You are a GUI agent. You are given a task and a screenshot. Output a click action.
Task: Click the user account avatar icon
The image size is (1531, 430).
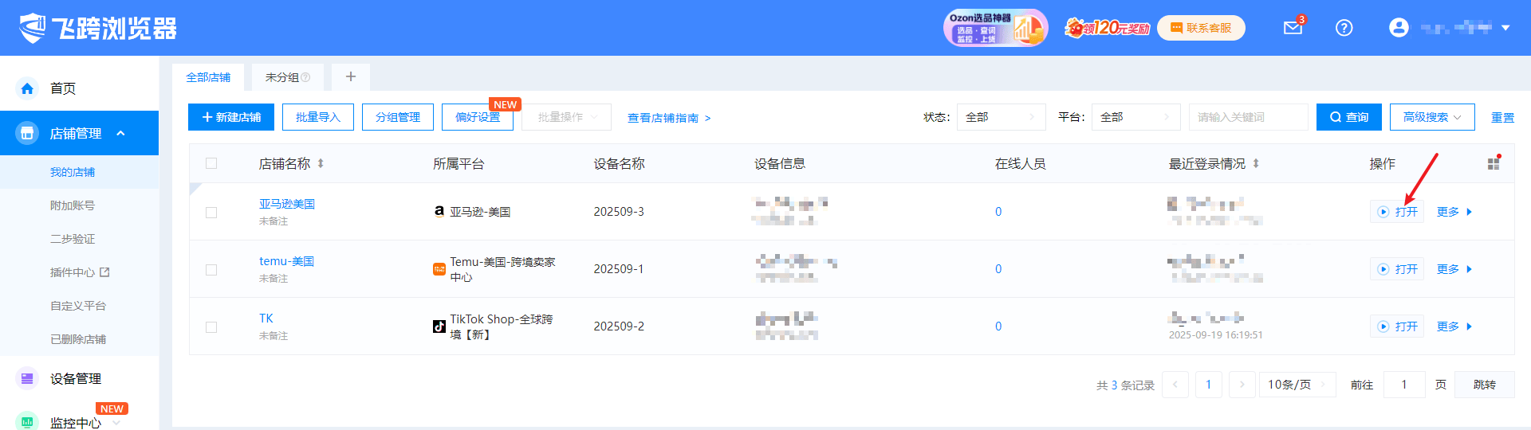click(x=1399, y=28)
